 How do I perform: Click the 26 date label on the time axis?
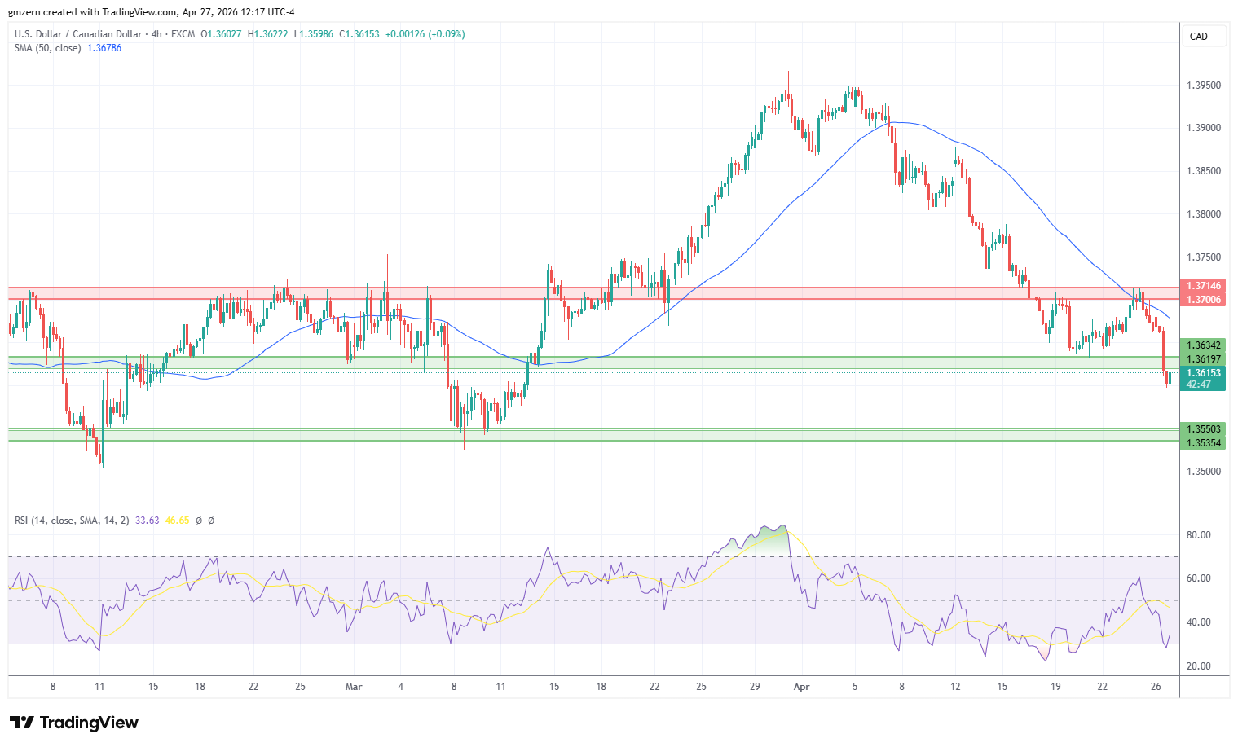(1156, 687)
